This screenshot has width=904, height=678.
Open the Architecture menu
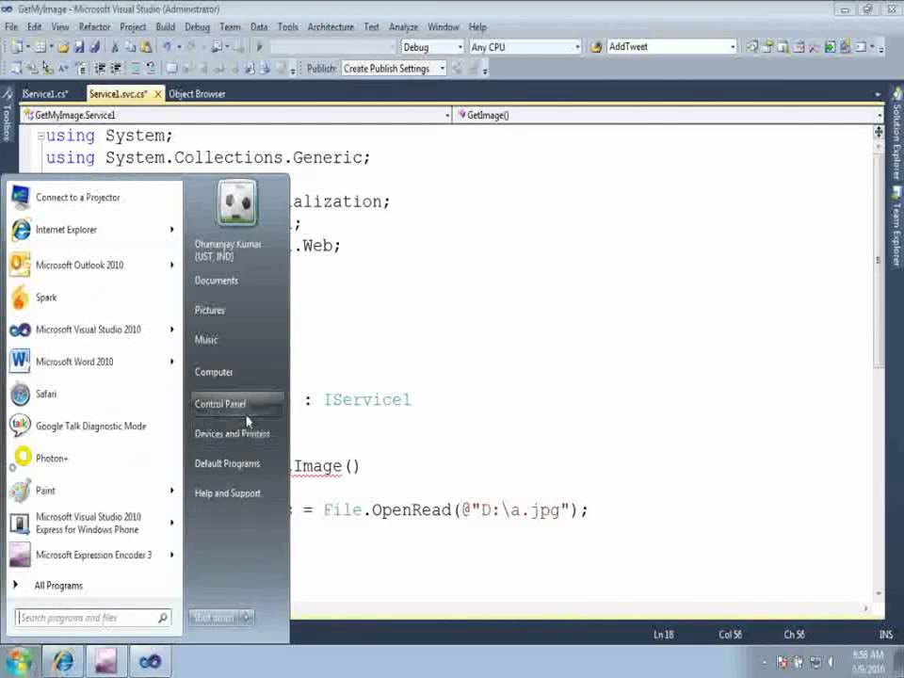pyautogui.click(x=331, y=27)
